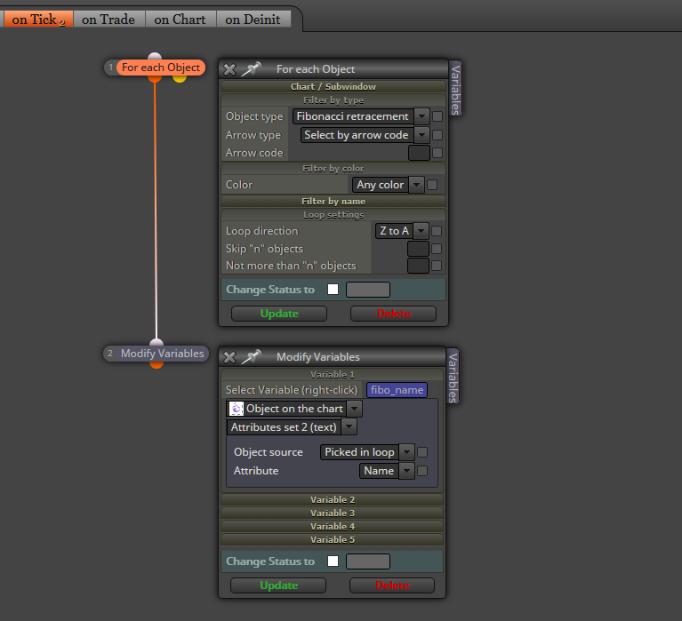Toggle checkbox next to Color filter
The image size is (682, 621).
(x=432, y=185)
